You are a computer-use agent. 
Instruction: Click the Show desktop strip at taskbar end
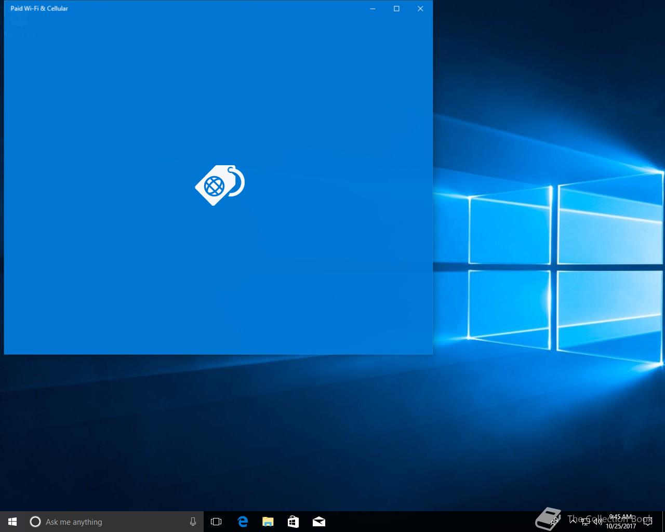tap(663, 522)
